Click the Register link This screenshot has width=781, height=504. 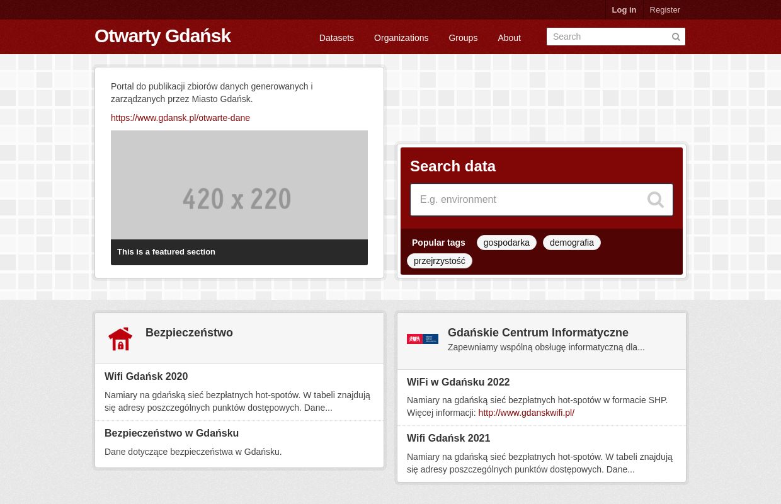(665, 9)
